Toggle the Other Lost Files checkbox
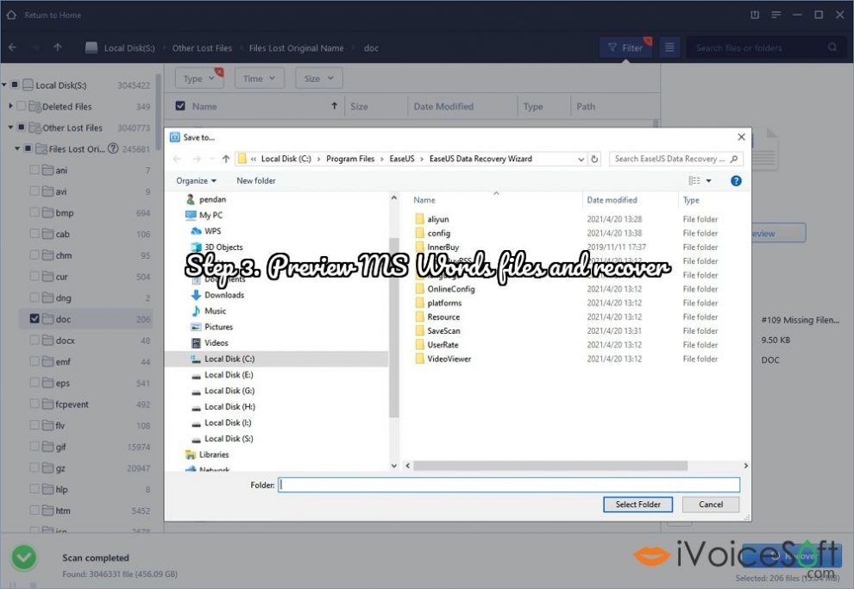The height and width of the screenshot is (589, 854). (22, 128)
